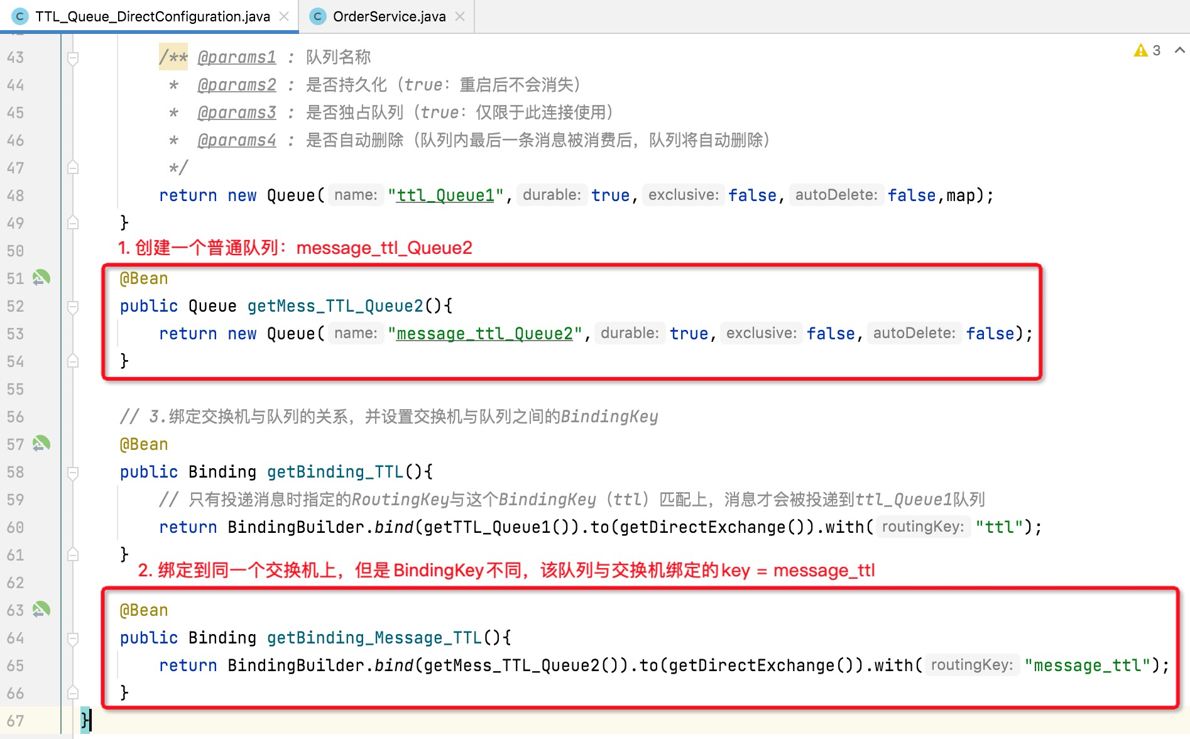The width and height of the screenshot is (1190, 739).
Task: Close the OrderService.java tab
Action: [x=460, y=16]
